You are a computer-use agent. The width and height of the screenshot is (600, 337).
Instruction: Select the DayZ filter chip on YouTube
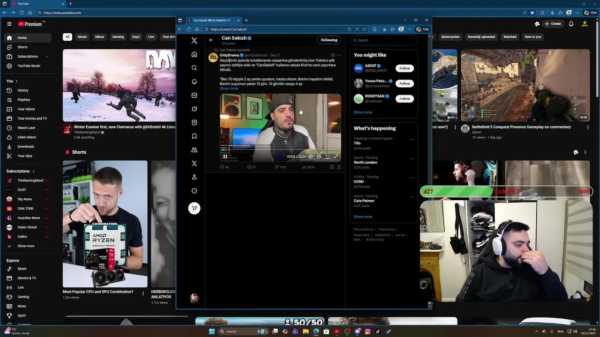point(136,37)
